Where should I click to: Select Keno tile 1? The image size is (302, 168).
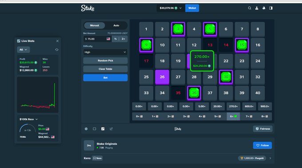pos(146,29)
